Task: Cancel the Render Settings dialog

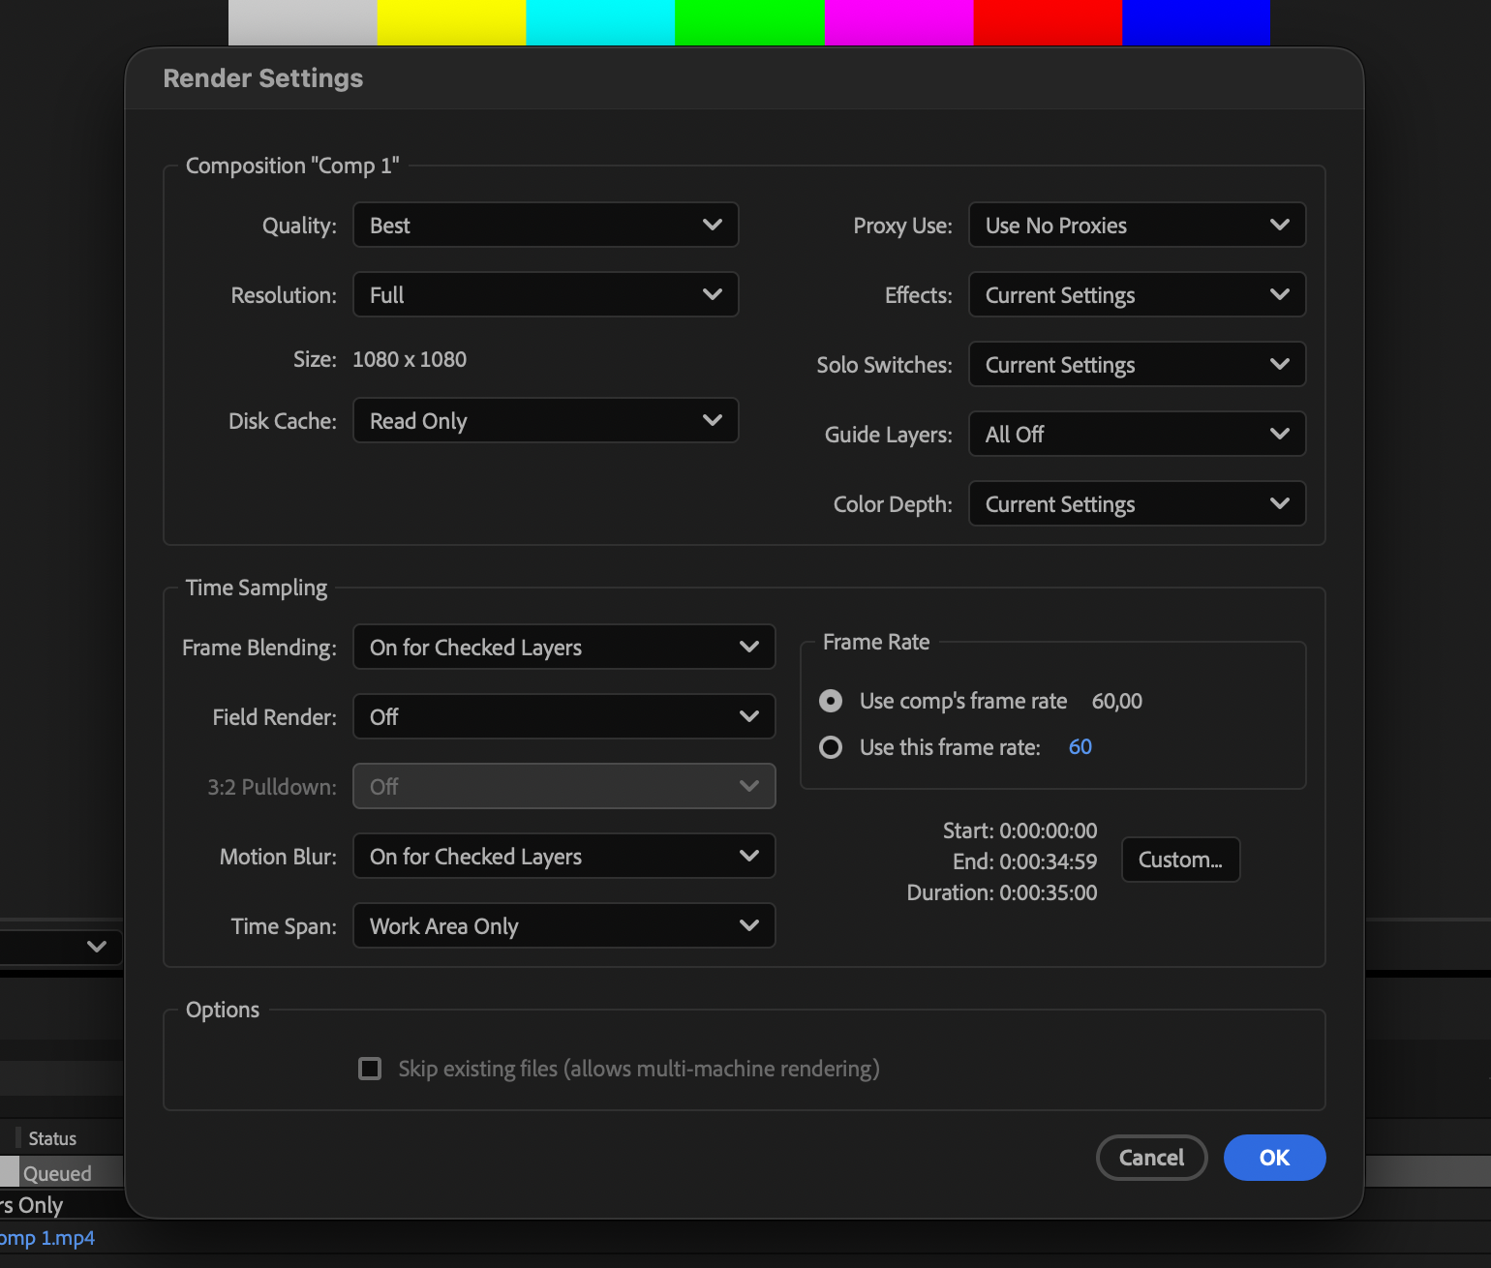Action: [x=1152, y=1158]
